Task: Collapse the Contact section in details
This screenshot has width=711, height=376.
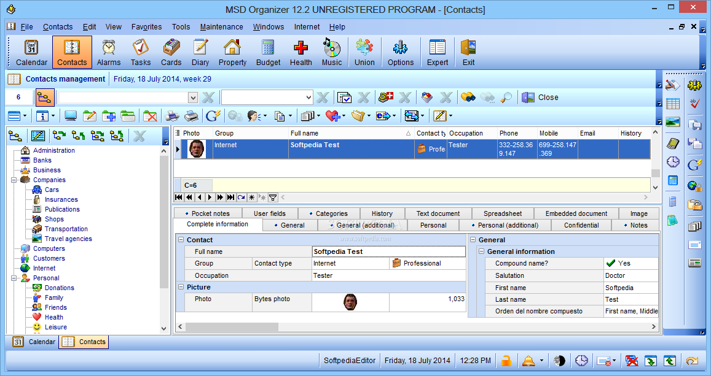Action: pyautogui.click(x=181, y=240)
